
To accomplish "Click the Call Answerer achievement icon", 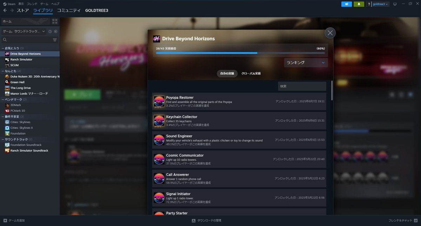I will [x=159, y=179].
